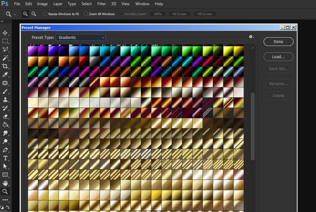Click the scroll-up arrow of preset list
Screen dimensions: 316x212
[252, 48]
